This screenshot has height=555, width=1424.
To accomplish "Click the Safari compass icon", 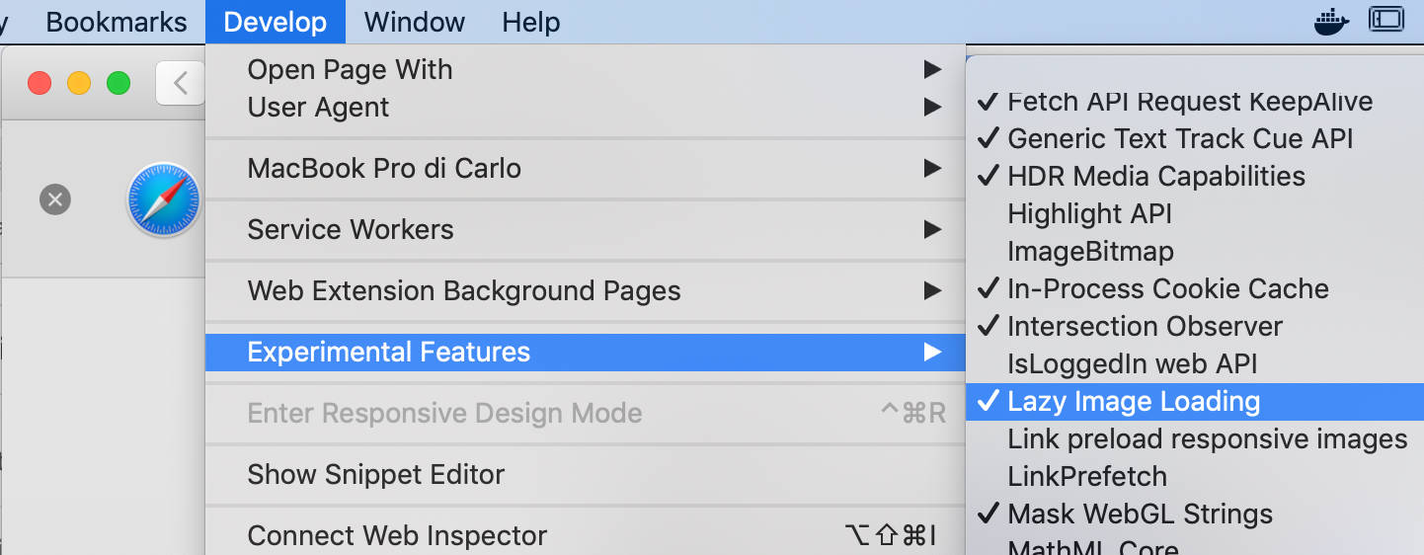I will [164, 200].
